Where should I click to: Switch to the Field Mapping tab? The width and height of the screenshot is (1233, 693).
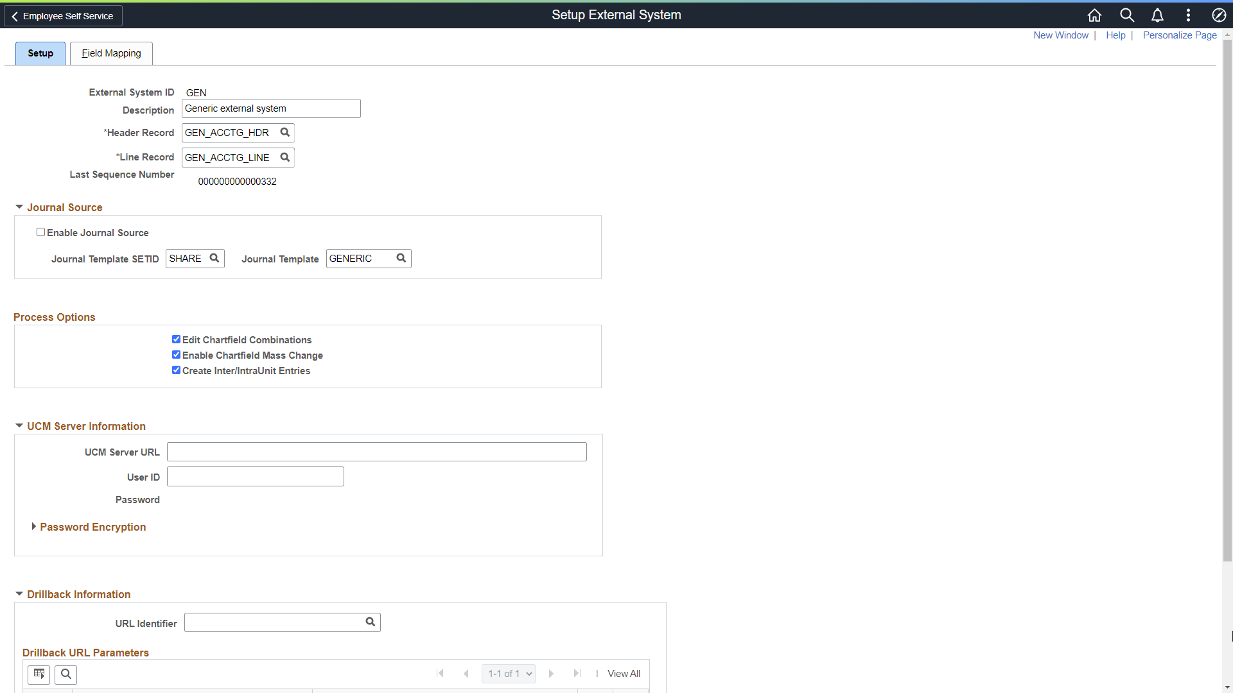(x=111, y=53)
